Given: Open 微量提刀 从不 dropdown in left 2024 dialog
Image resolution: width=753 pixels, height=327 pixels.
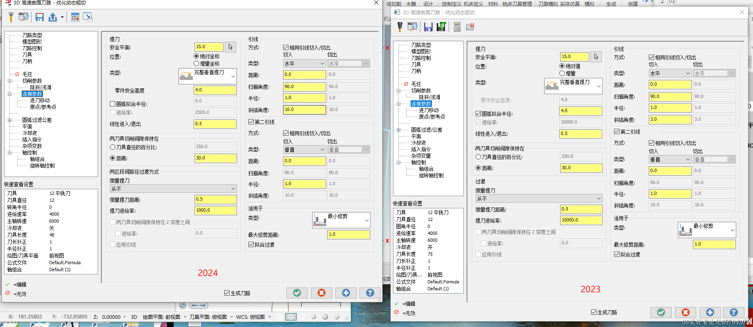Looking at the screenshot, I should pos(173,189).
